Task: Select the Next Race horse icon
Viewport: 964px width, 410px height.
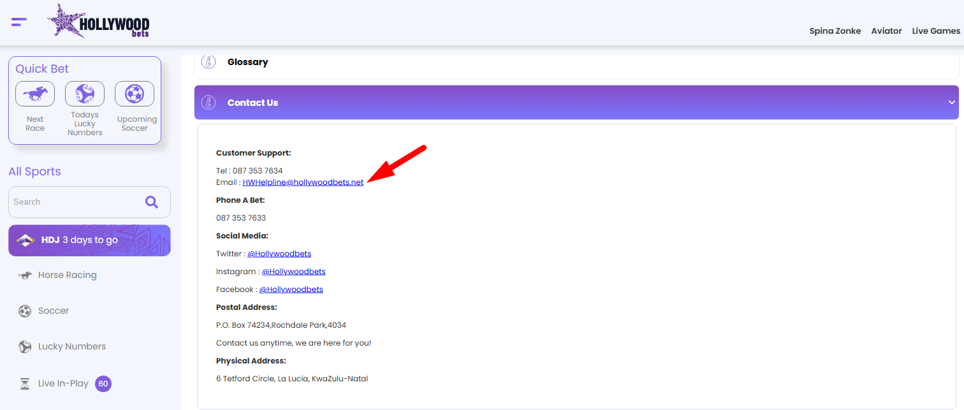Action: (x=35, y=94)
